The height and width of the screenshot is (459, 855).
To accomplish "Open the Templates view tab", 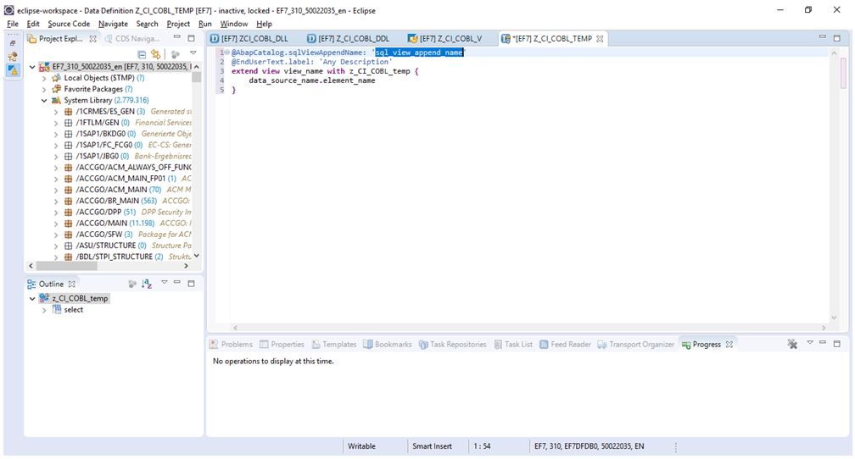I will click(x=333, y=345).
